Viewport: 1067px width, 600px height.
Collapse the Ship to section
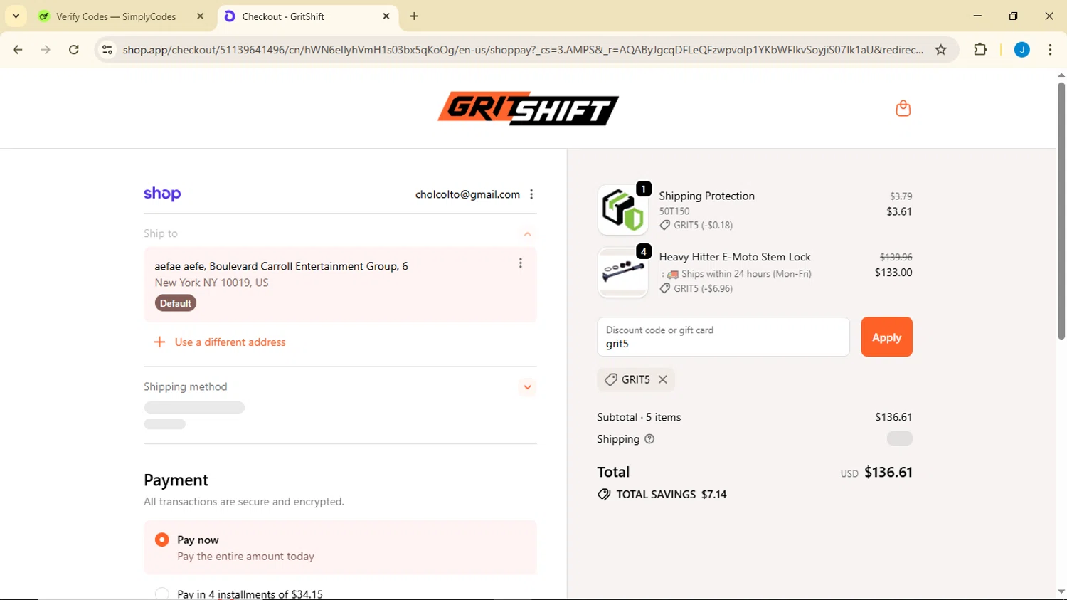[x=527, y=233]
